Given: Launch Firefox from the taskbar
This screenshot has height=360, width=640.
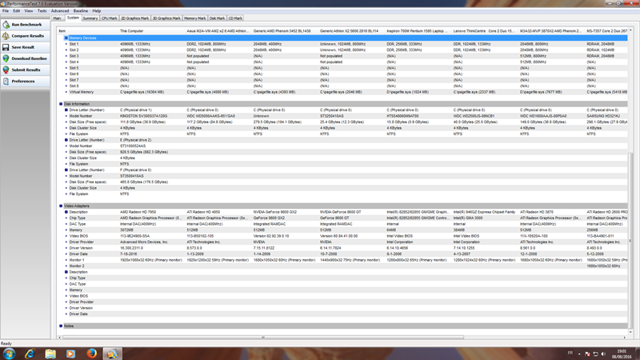Looking at the screenshot, I should click(x=91, y=354).
